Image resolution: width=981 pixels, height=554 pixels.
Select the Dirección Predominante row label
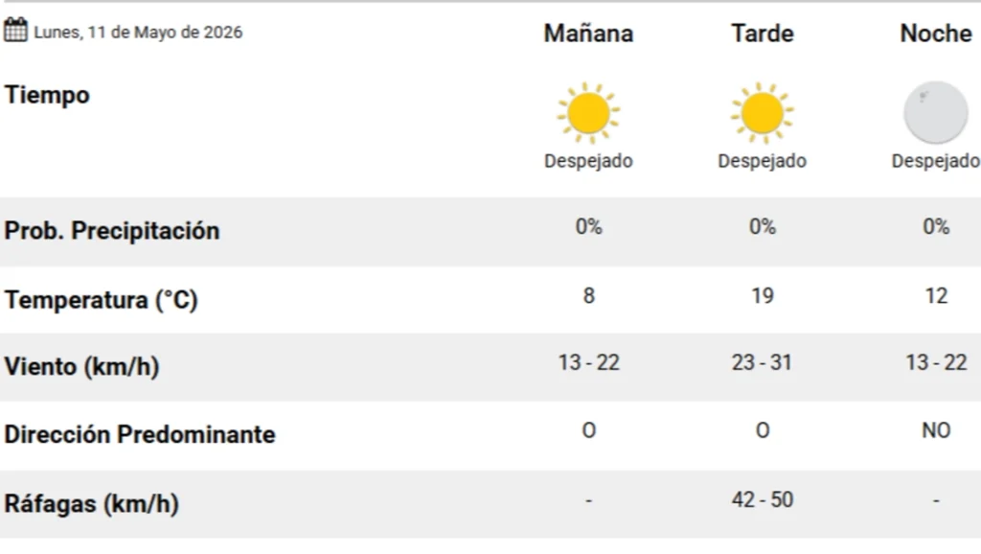tap(140, 434)
